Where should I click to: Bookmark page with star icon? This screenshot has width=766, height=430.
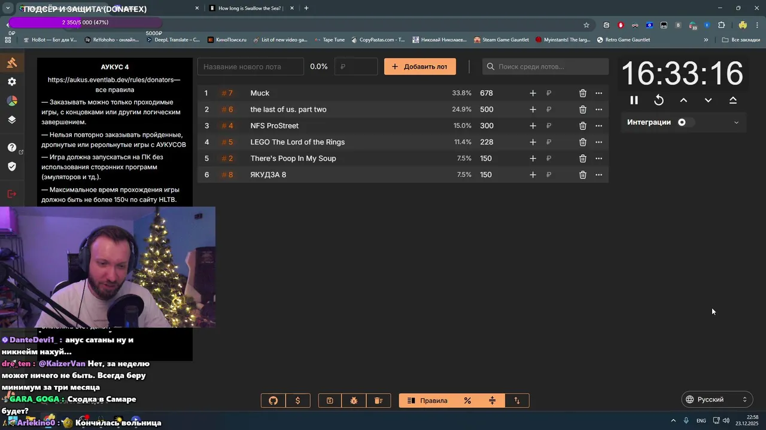pos(586,25)
